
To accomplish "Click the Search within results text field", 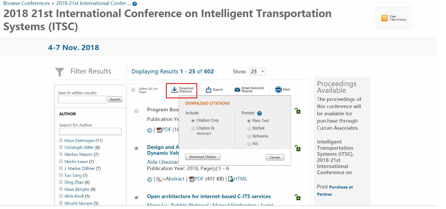I will pyautogui.click(x=82, y=99).
